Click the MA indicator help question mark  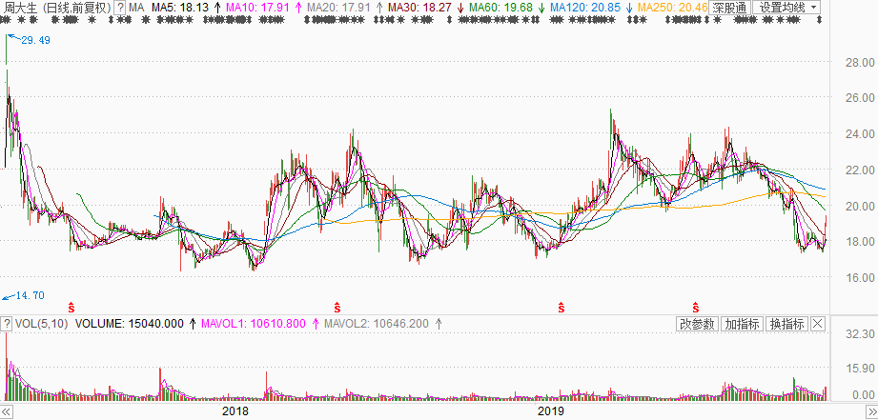120,8
